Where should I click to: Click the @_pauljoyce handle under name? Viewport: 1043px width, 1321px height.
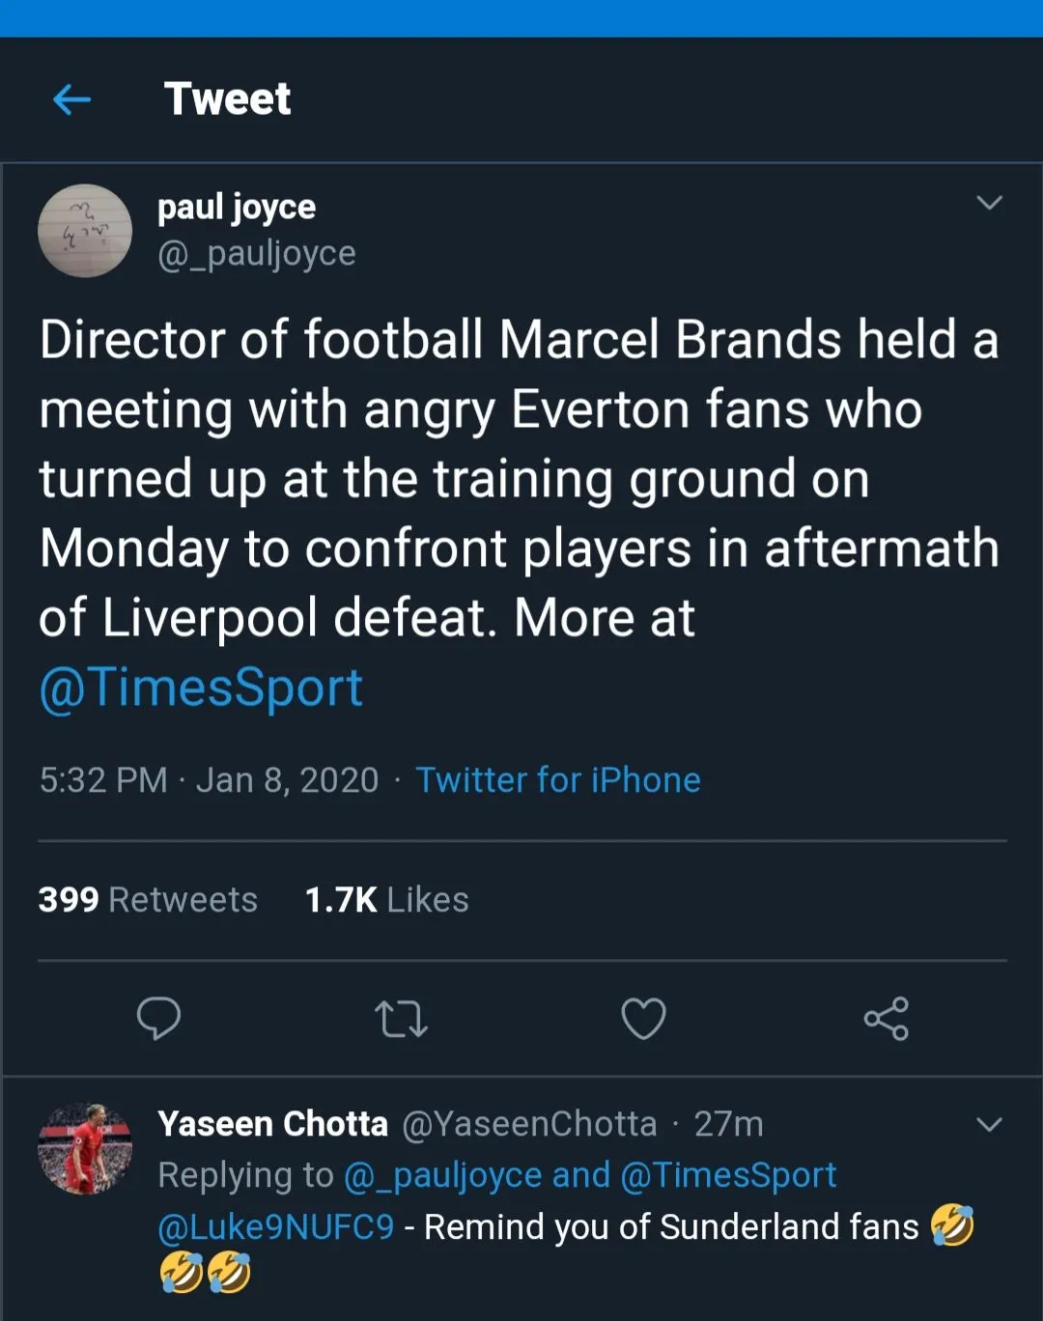tap(257, 253)
